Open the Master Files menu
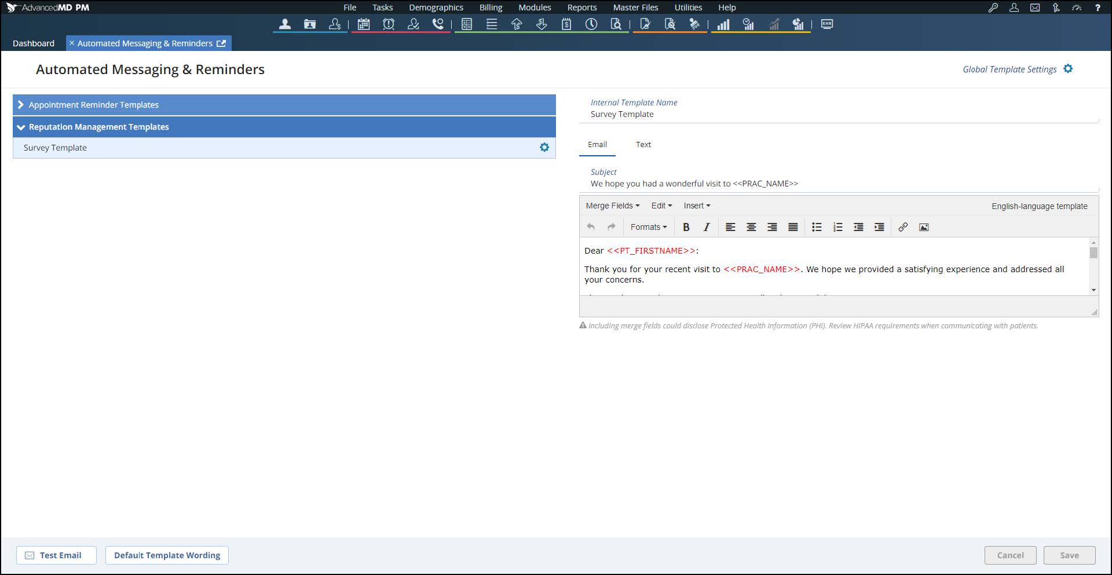This screenshot has width=1112, height=575. 635,8
